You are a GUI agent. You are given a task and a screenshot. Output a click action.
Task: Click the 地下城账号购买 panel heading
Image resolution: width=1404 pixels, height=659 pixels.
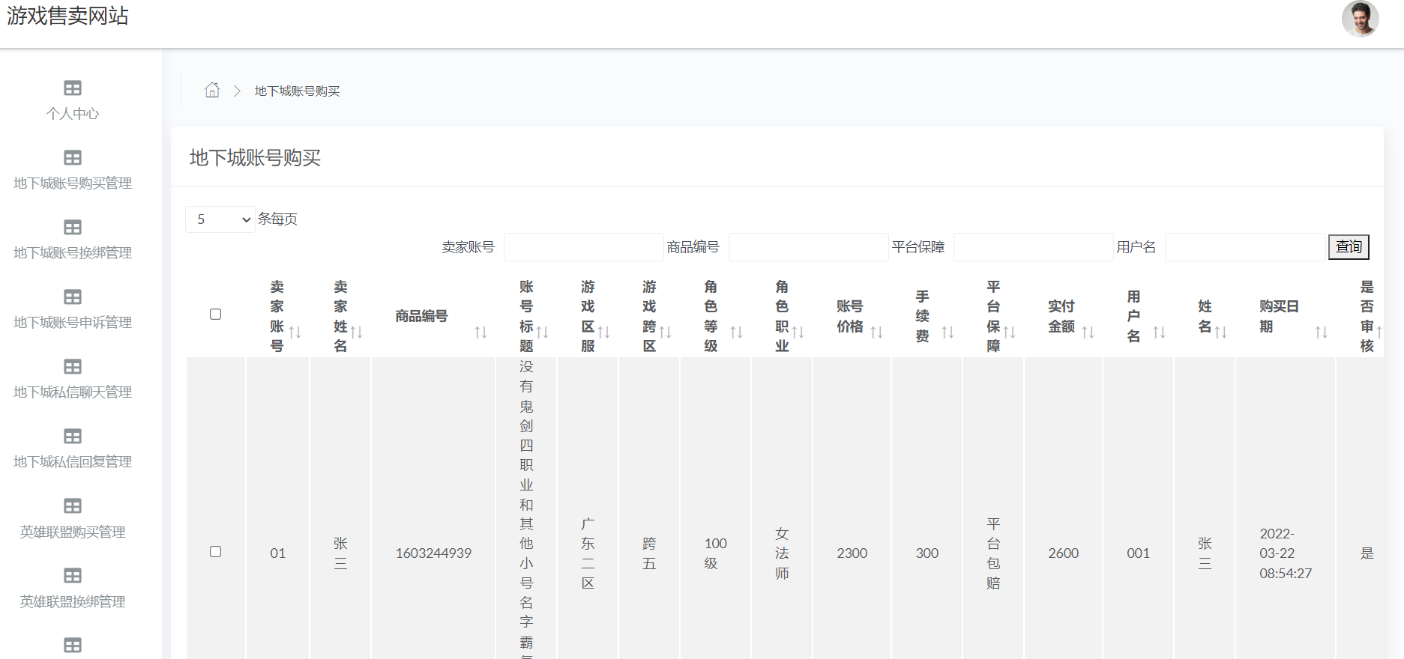coord(256,158)
